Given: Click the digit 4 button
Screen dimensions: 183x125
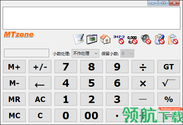Looking at the screenshot, I should (66, 83).
